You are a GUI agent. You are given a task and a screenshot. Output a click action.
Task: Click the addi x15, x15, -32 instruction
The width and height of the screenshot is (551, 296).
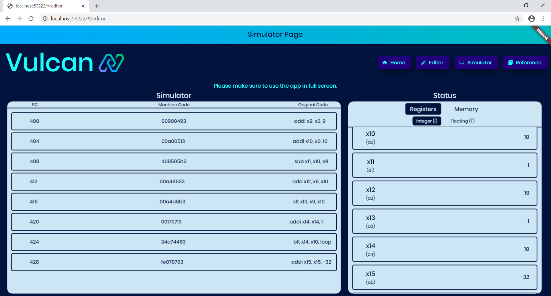(x=311, y=262)
